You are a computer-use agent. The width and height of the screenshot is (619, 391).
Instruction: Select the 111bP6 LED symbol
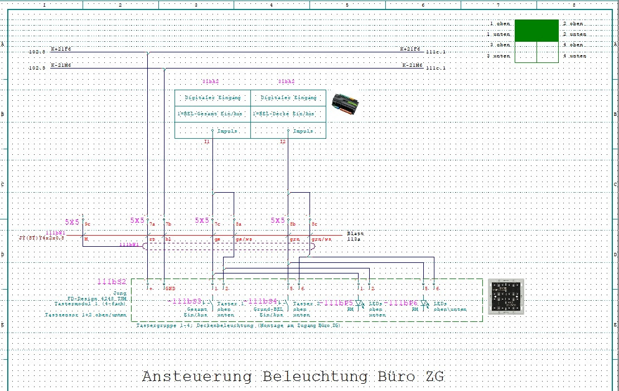[424, 304]
